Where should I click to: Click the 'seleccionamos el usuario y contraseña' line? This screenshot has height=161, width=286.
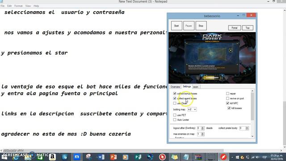pyautogui.click(x=64, y=13)
